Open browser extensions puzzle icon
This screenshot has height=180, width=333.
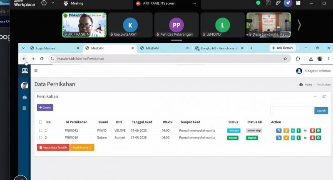click(x=298, y=59)
